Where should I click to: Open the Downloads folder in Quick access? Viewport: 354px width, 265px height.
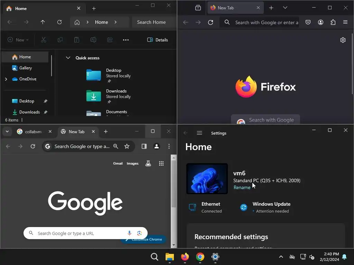coord(108,96)
